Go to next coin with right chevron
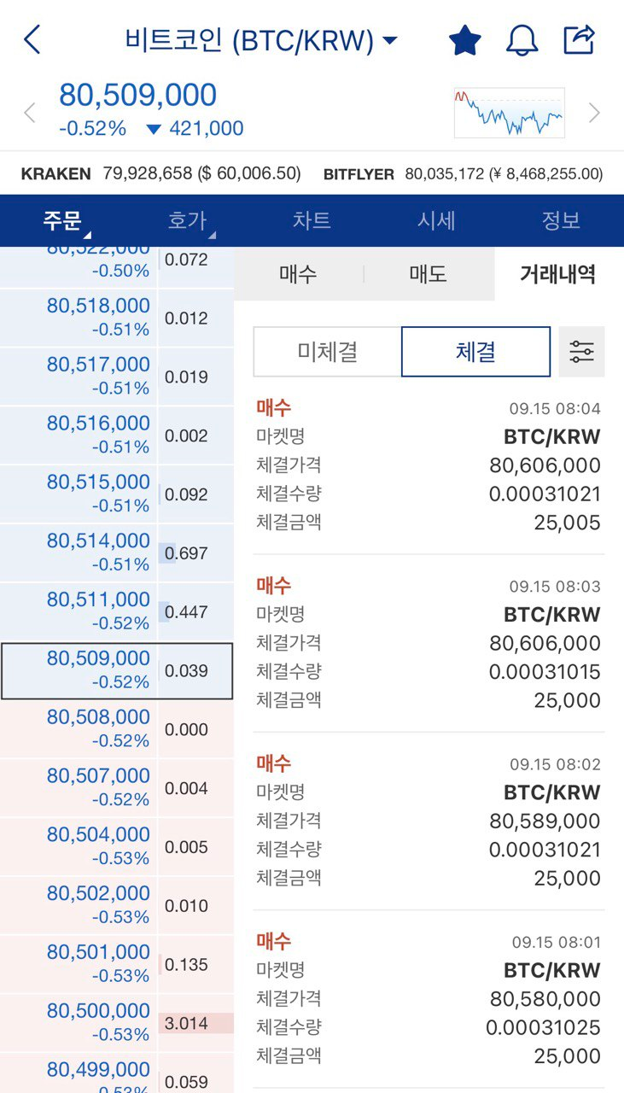Viewport: 624px width, 1093px height. pos(595,113)
